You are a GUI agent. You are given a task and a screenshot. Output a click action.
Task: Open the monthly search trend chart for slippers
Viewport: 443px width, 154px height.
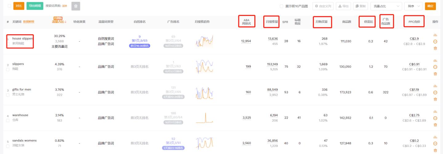[204, 66]
